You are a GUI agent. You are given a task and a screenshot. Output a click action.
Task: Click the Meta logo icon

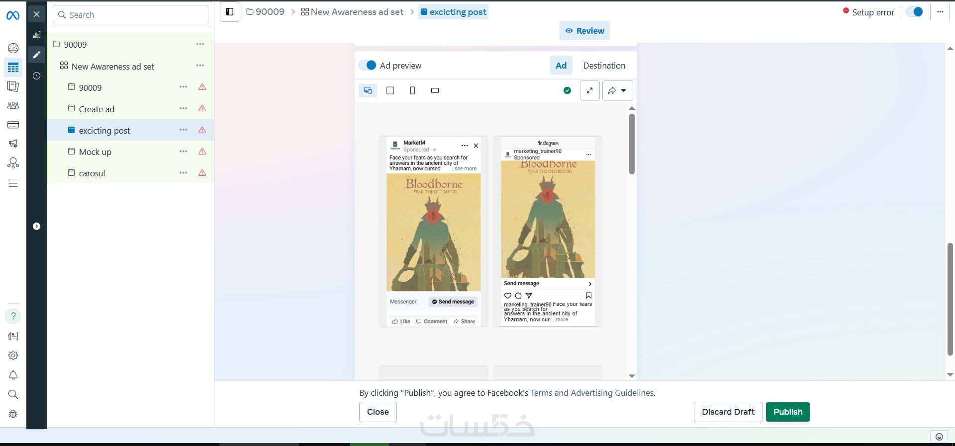tap(13, 15)
